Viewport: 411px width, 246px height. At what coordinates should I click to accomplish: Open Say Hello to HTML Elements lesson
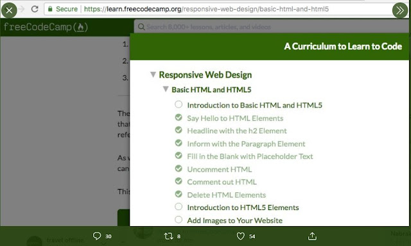point(235,118)
